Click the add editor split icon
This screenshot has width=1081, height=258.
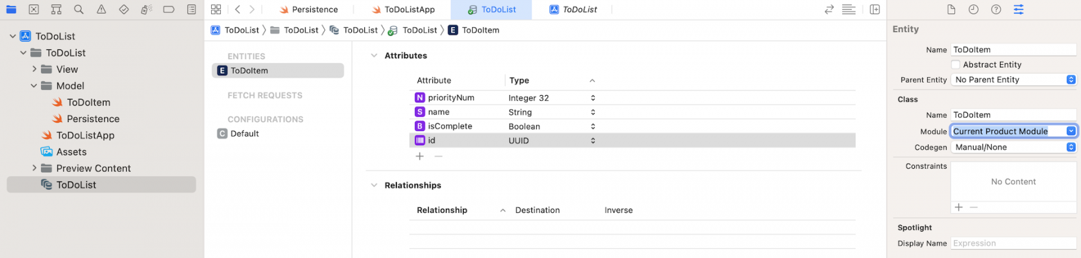[x=874, y=10]
